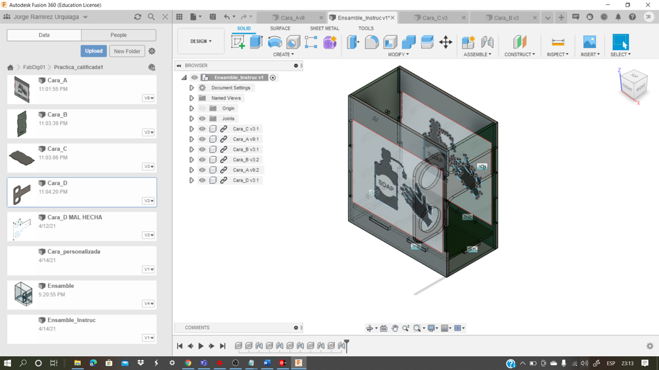Toggle visibility of Cara_A v9:2

(202, 170)
